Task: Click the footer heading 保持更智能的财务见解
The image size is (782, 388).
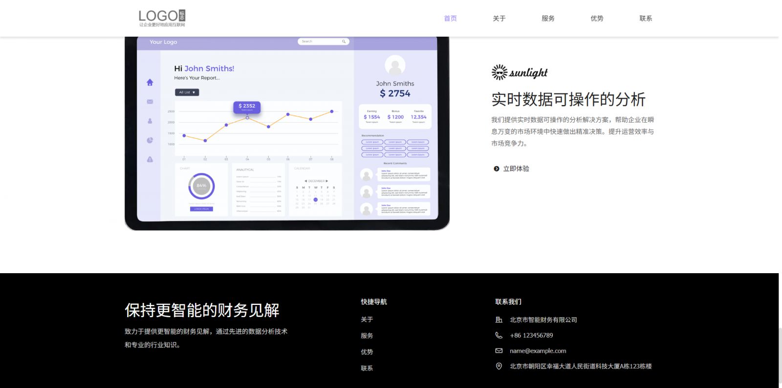Action: pyautogui.click(x=202, y=310)
